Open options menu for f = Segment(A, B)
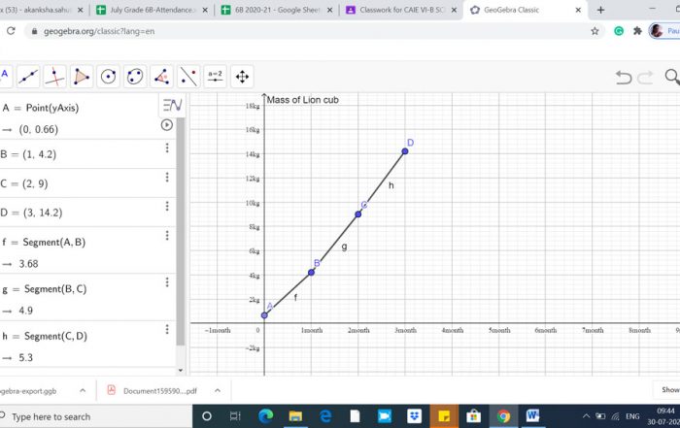 (x=167, y=236)
